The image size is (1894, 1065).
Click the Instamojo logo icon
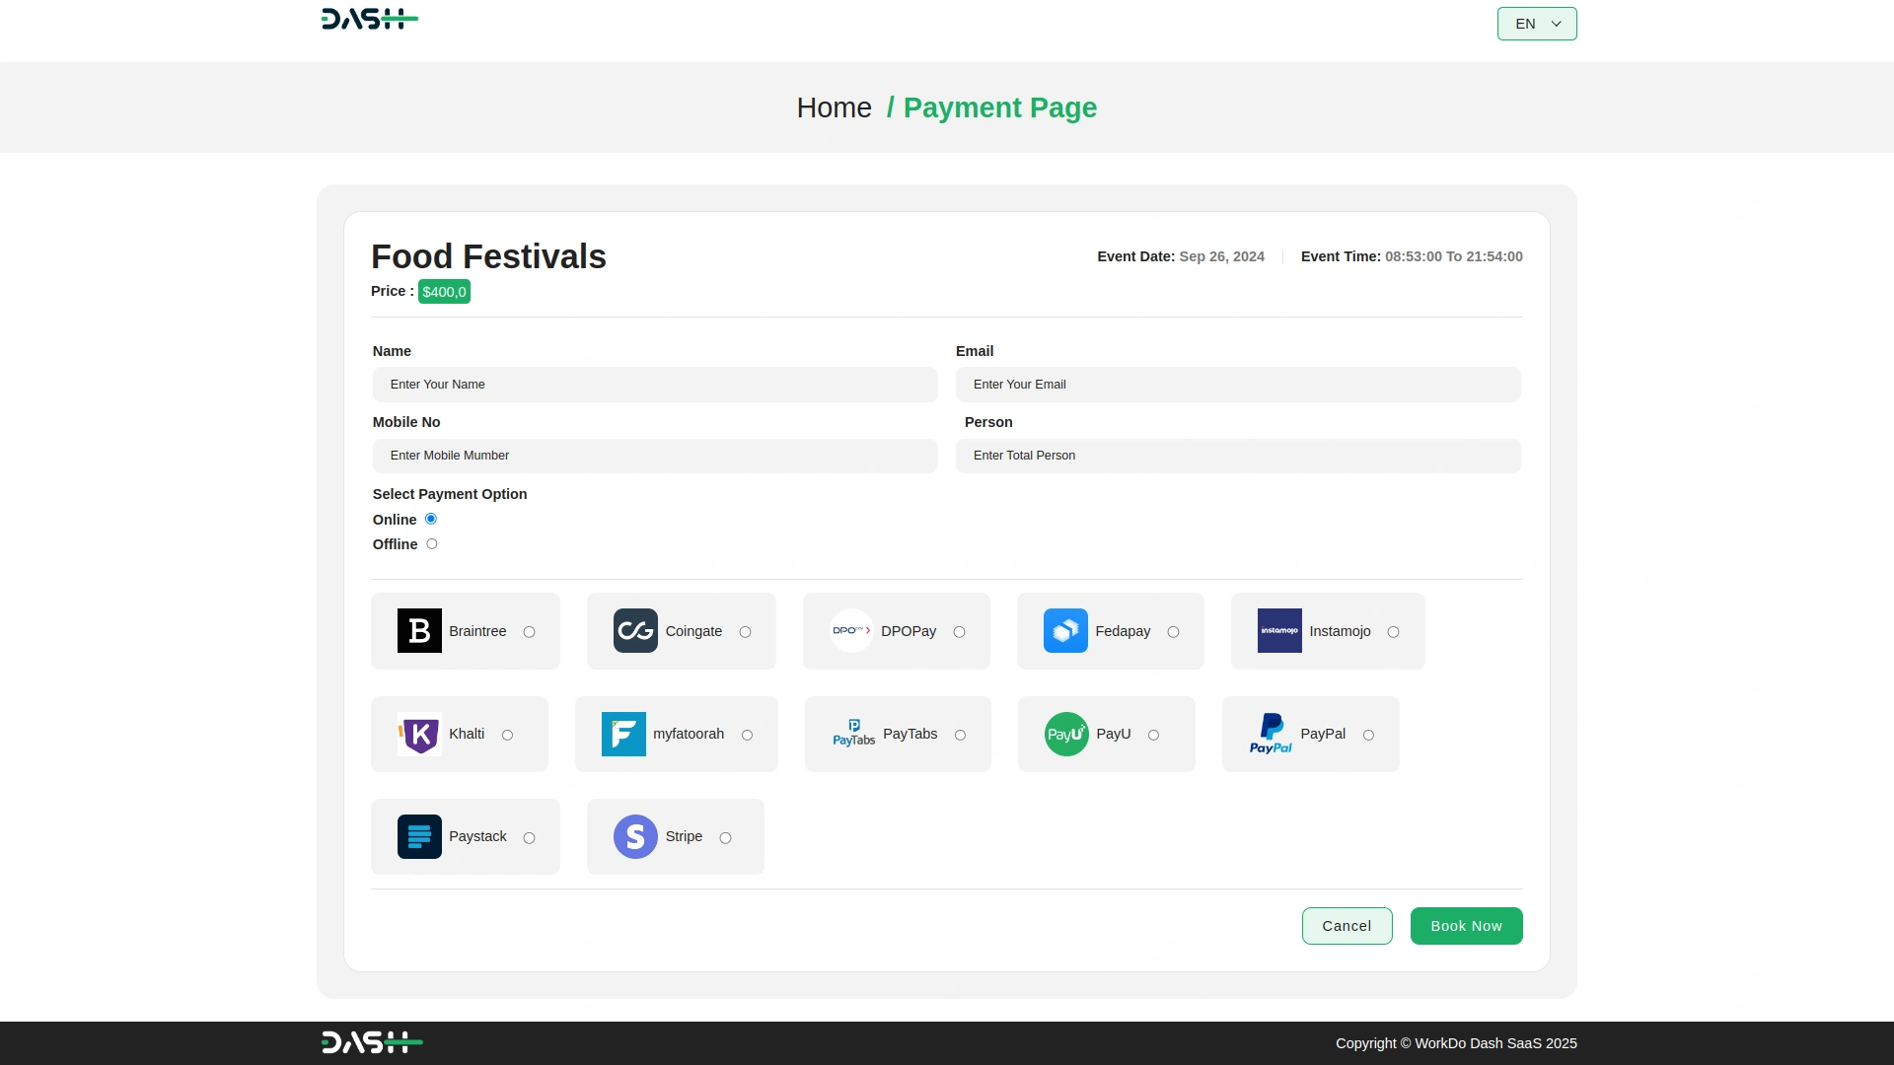pos(1279,631)
